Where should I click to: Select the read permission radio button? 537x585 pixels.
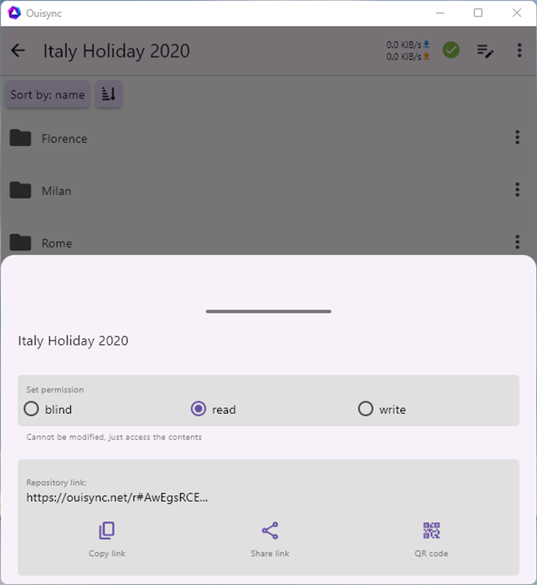click(x=199, y=409)
